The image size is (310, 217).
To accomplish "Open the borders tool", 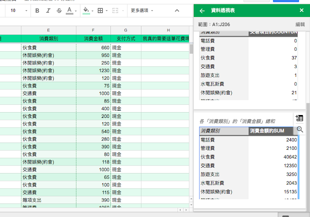I will (x=100, y=11).
